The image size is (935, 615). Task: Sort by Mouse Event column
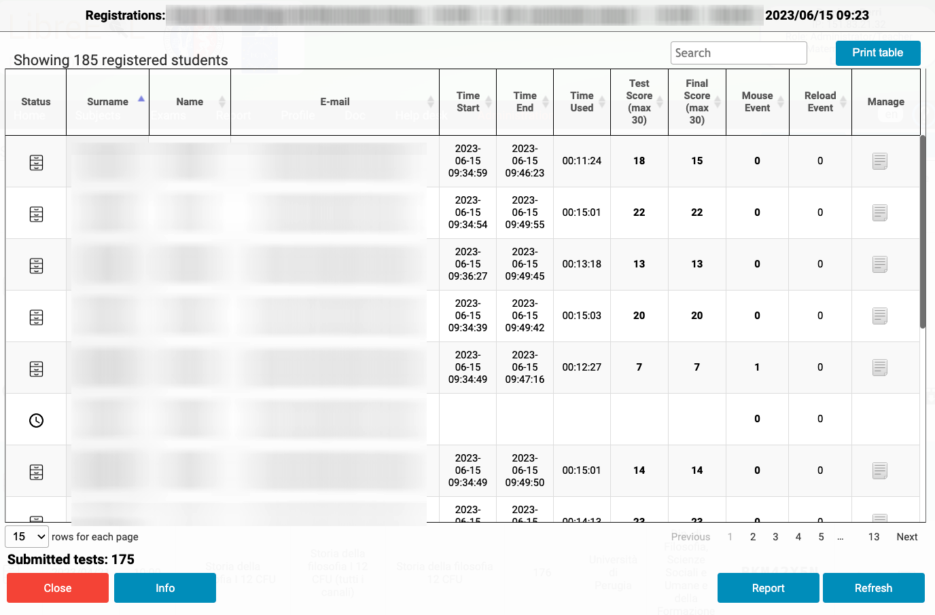click(x=757, y=102)
